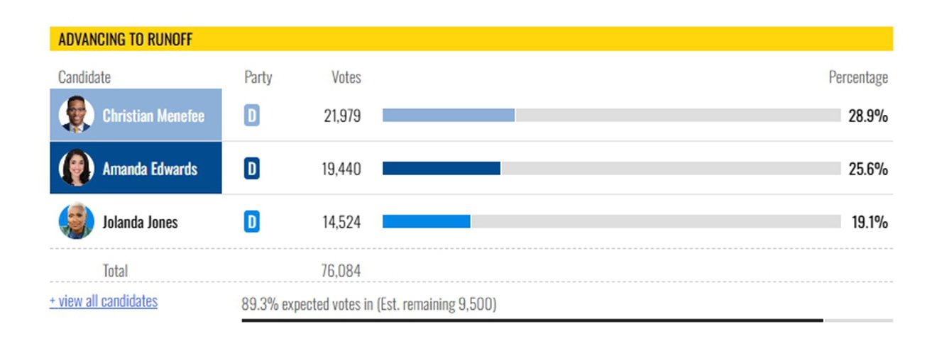Select the Jolanda Jones name label
The image size is (932, 341).
141,222
